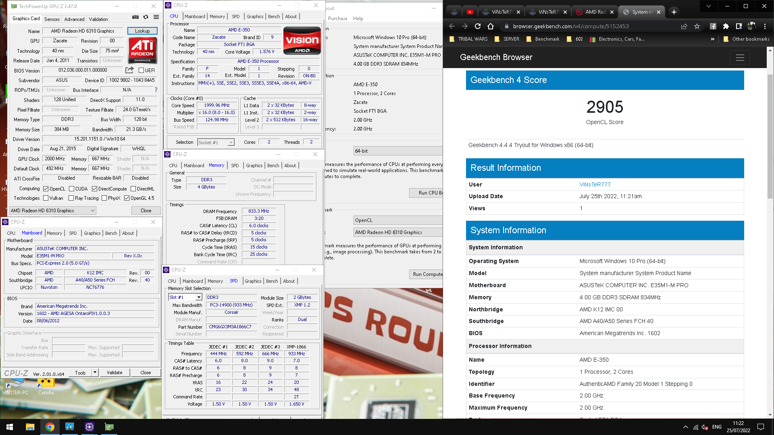Switch to the Sensors tab in GPU-Z
Screen dimensions: 774x435
pos(52,19)
